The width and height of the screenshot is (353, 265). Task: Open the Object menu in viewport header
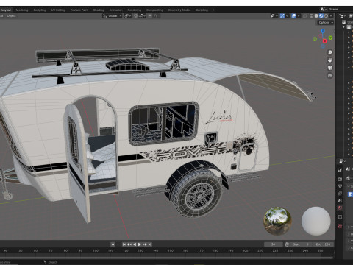click(11, 15)
